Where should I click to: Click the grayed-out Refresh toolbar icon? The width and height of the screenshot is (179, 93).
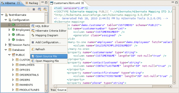(x=28, y=9)
